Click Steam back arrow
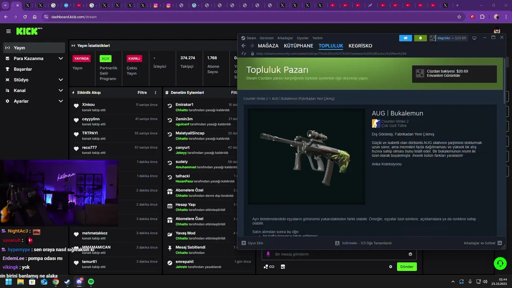Viewport: 512px width, 288px height. point(244,46)
